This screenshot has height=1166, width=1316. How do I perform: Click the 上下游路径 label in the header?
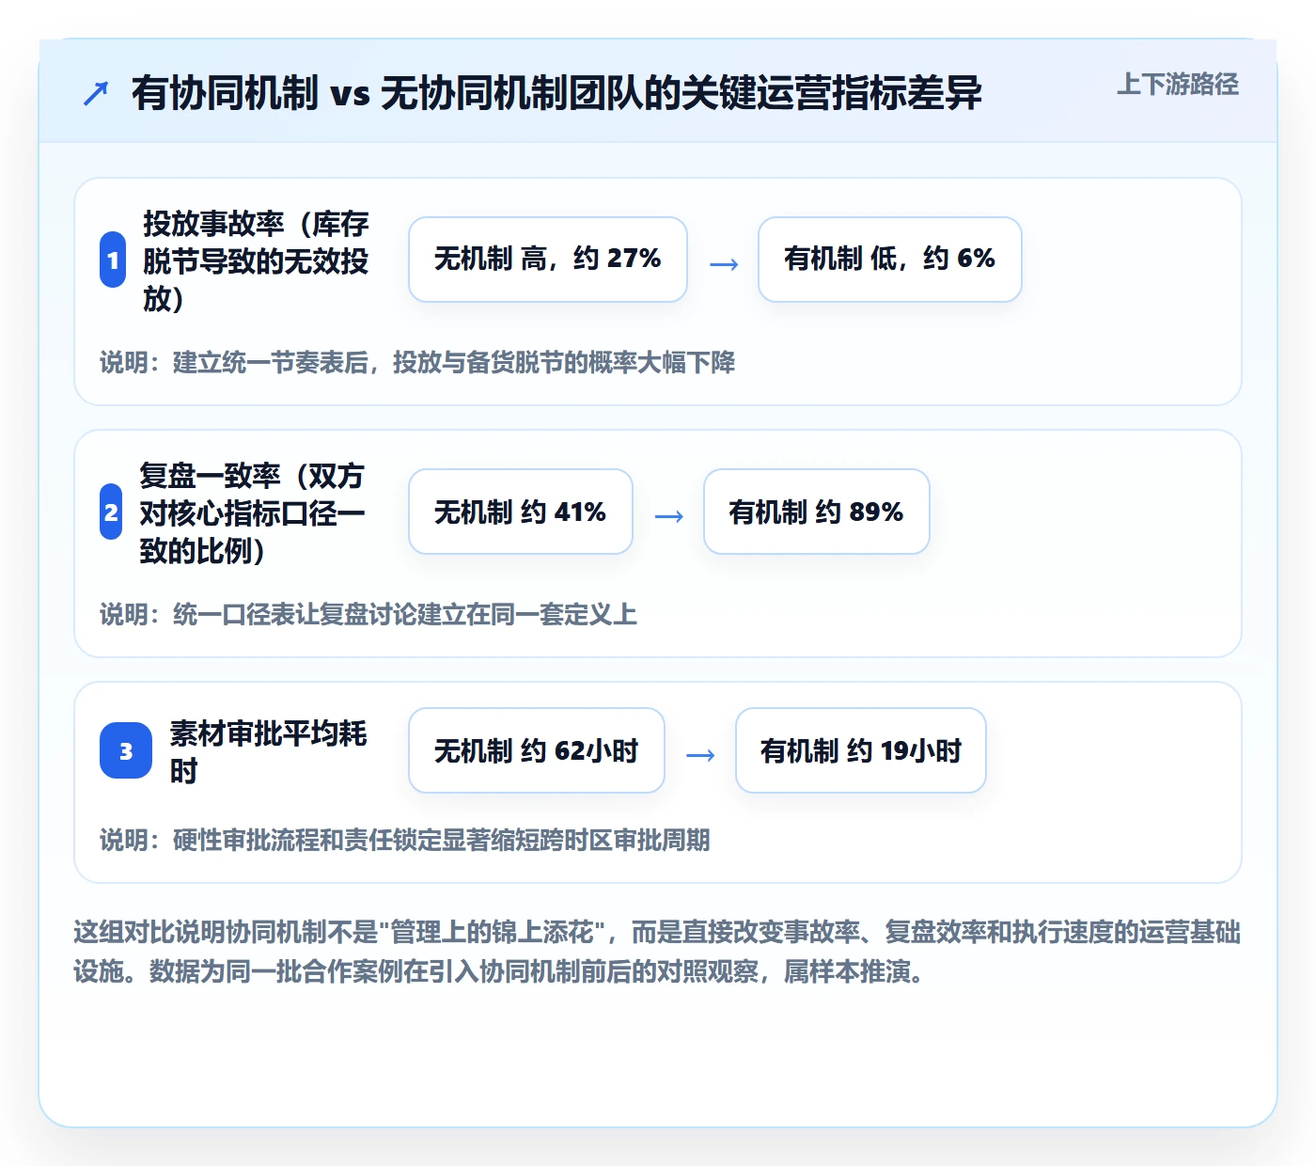tap(1177, 84)
